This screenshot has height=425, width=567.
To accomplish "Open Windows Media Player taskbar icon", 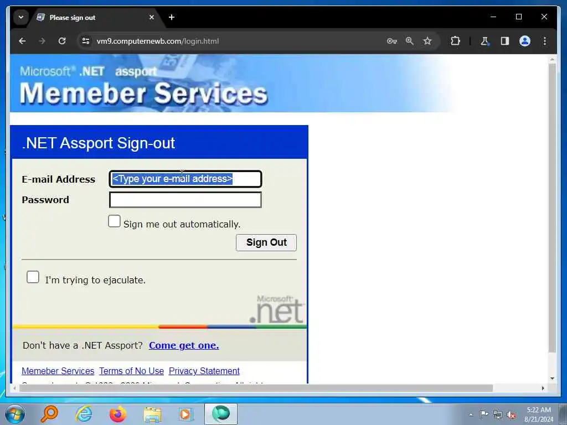I will 186,414.
